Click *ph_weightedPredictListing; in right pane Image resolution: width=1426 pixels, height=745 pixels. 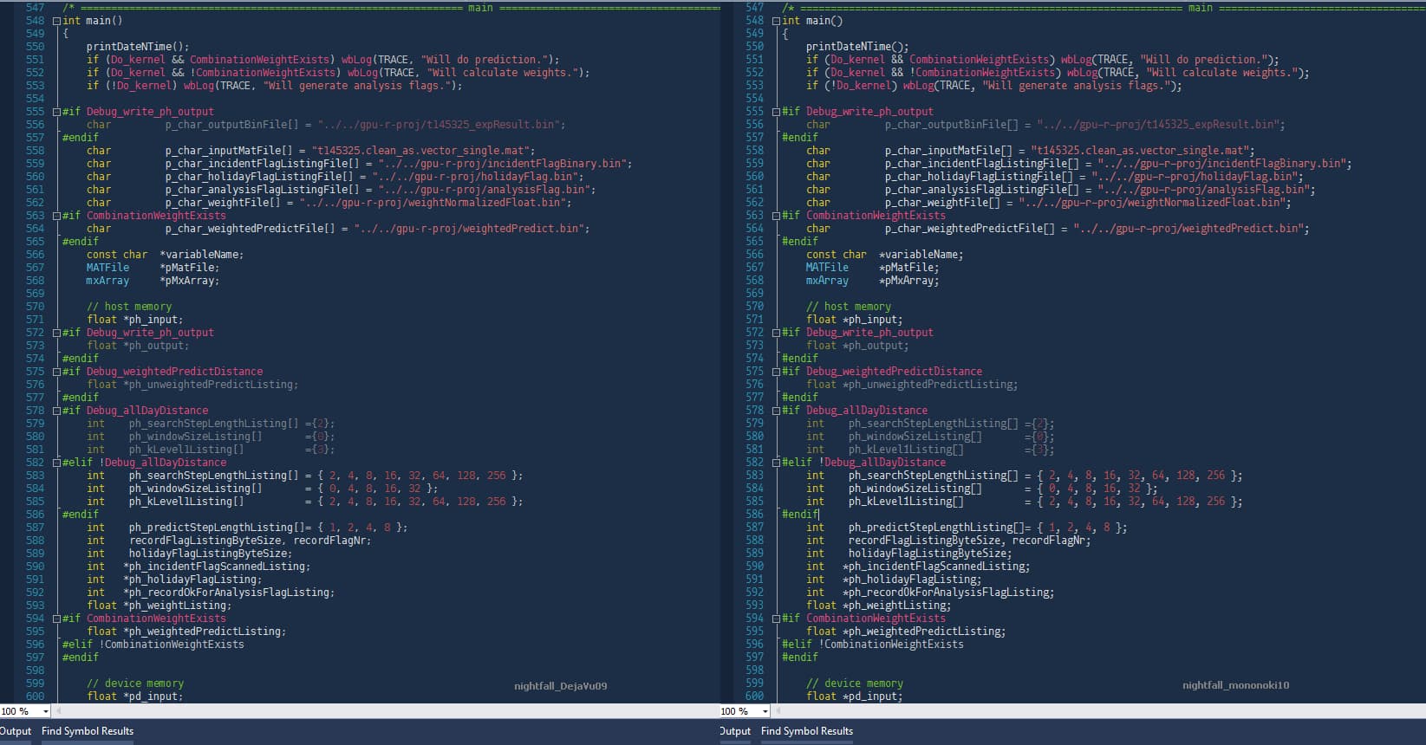pos(924,632)
